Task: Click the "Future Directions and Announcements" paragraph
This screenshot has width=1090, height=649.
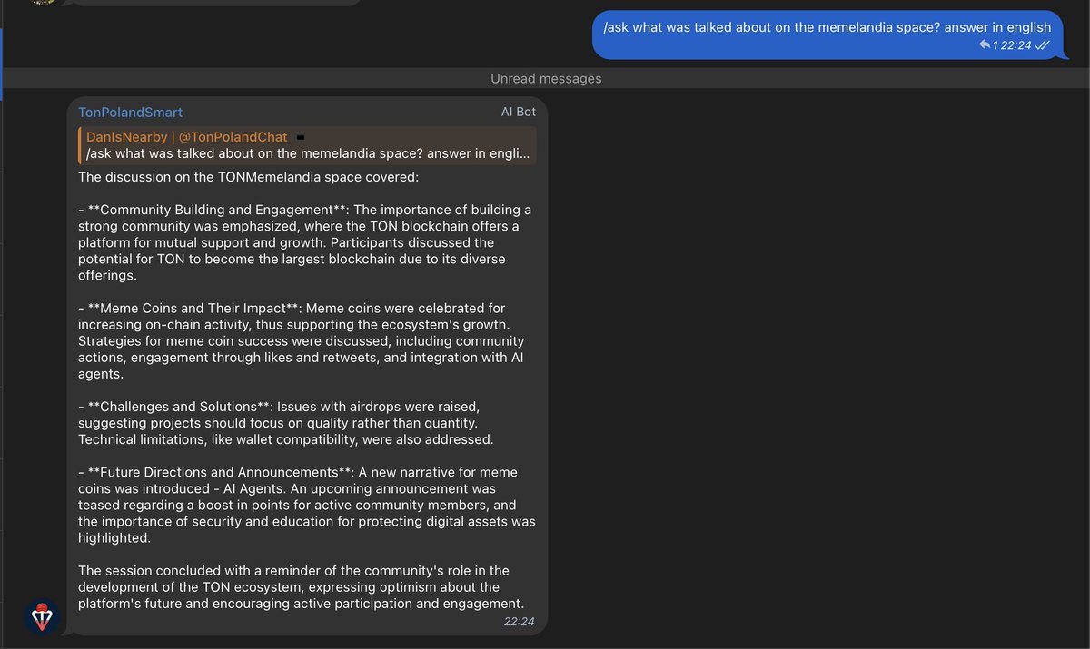Action: click(x=307, y=505)
